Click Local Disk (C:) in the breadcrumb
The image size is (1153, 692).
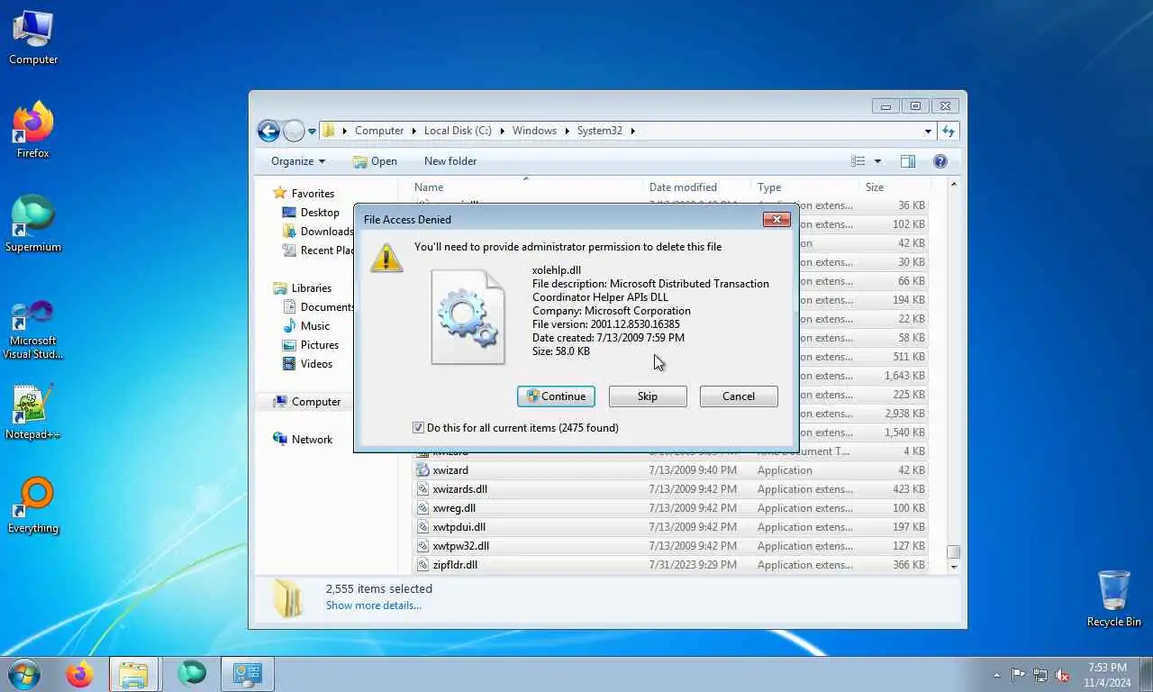coord(458,131)
